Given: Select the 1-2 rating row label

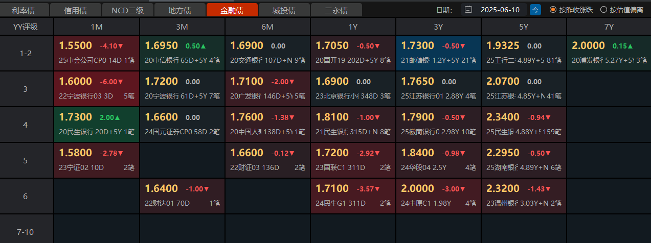Looking at the screenshot, I should coord(27,53).
